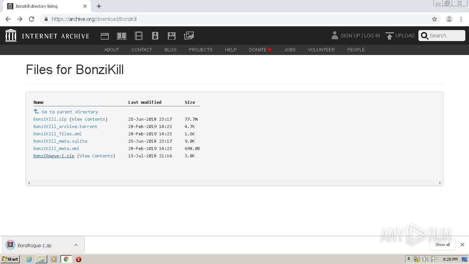Click the browser Forward arrow
469x264 pixels.
(x=20, y=19)
